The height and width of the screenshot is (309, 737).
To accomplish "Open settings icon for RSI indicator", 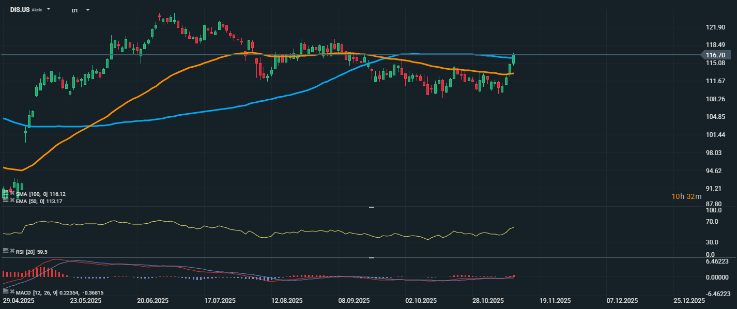I will (x=5, y=251).
